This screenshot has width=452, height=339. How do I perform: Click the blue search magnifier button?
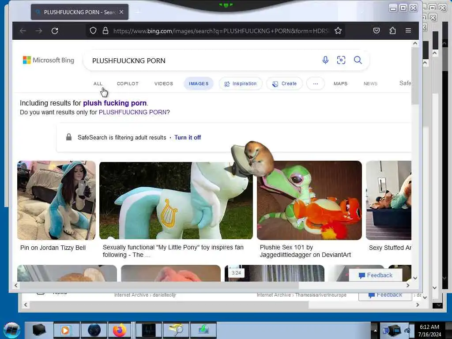point(358,60)
